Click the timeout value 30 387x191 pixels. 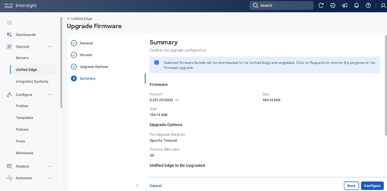click(x=152, y=155)
